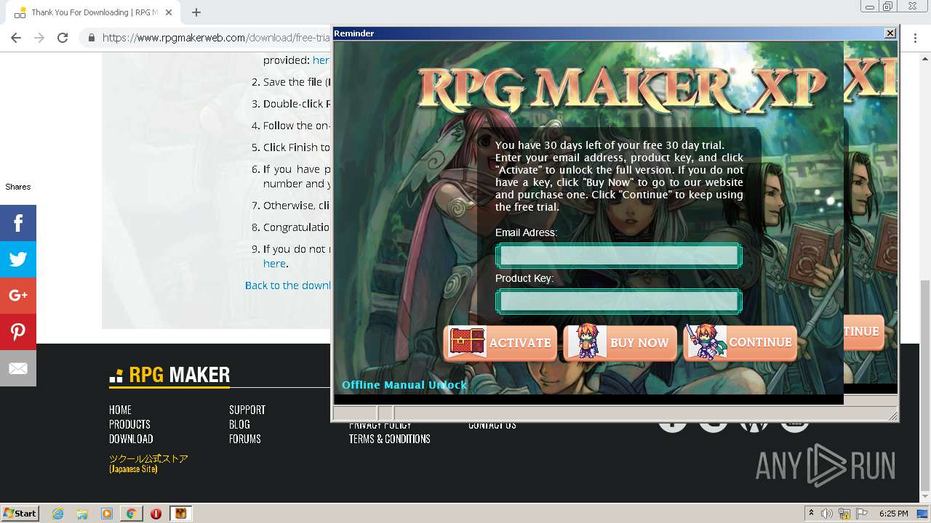The image size is (931, 523).
Task: Click the Activate button with treasure chest
Action: coord(500,343)
